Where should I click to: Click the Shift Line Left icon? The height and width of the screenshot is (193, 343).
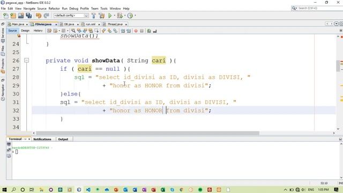coord(123,31)
